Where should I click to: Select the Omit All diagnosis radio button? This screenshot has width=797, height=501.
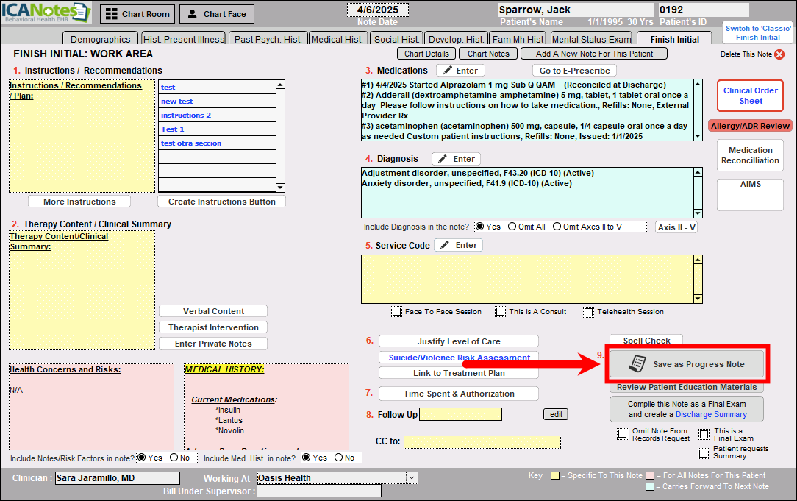pyautogui.click(x=512, y=227)
